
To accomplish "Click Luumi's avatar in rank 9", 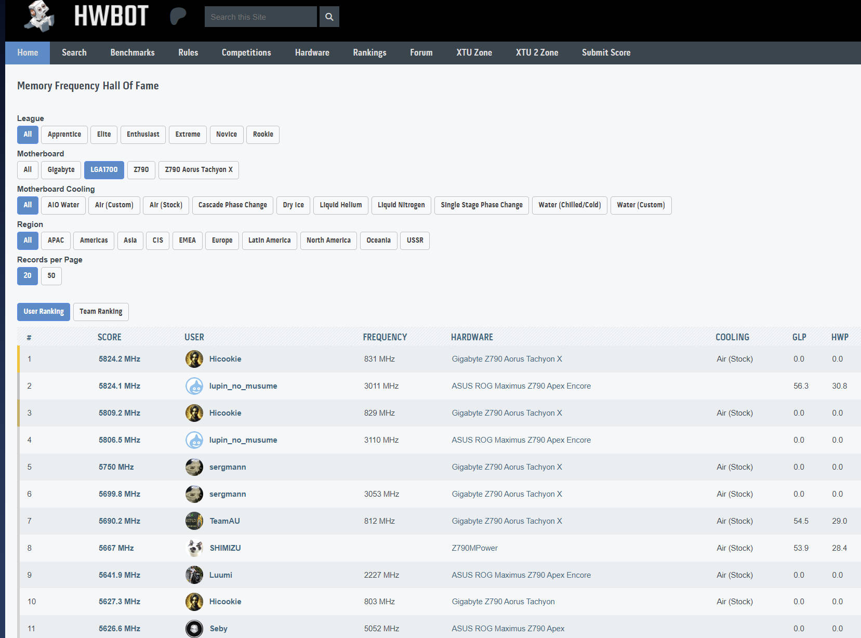I will click(x=194, y=575).
